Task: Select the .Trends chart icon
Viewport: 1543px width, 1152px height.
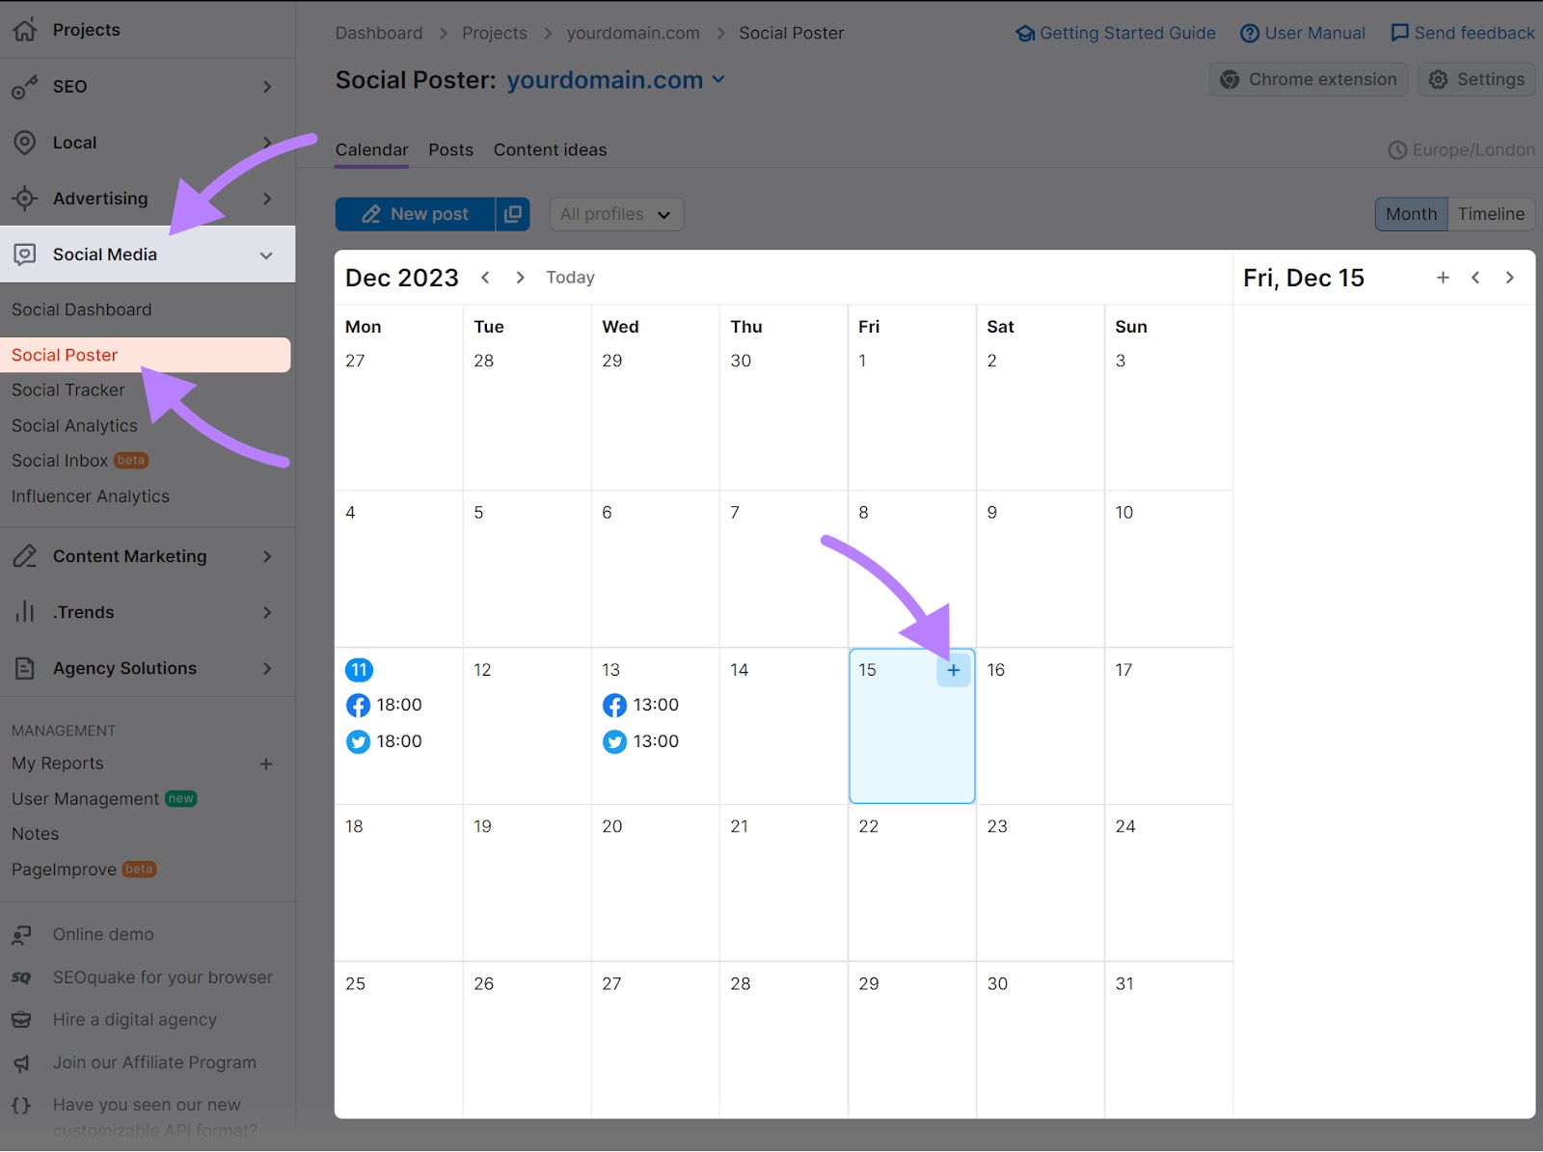Action: coord(25,612)
